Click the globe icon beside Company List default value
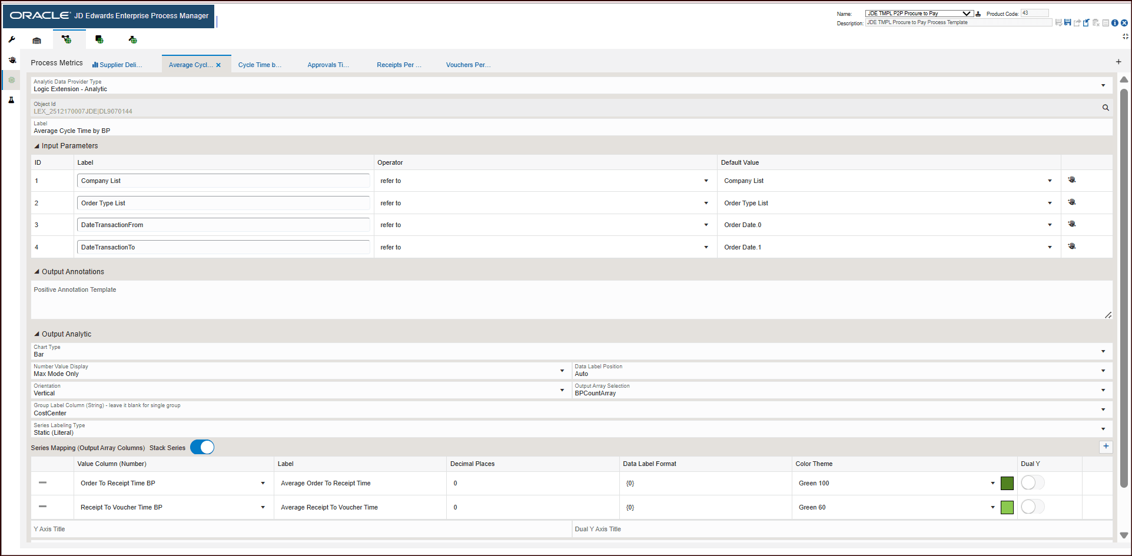The height and width of the screenshot is (556, 1132). point(1072,179)
